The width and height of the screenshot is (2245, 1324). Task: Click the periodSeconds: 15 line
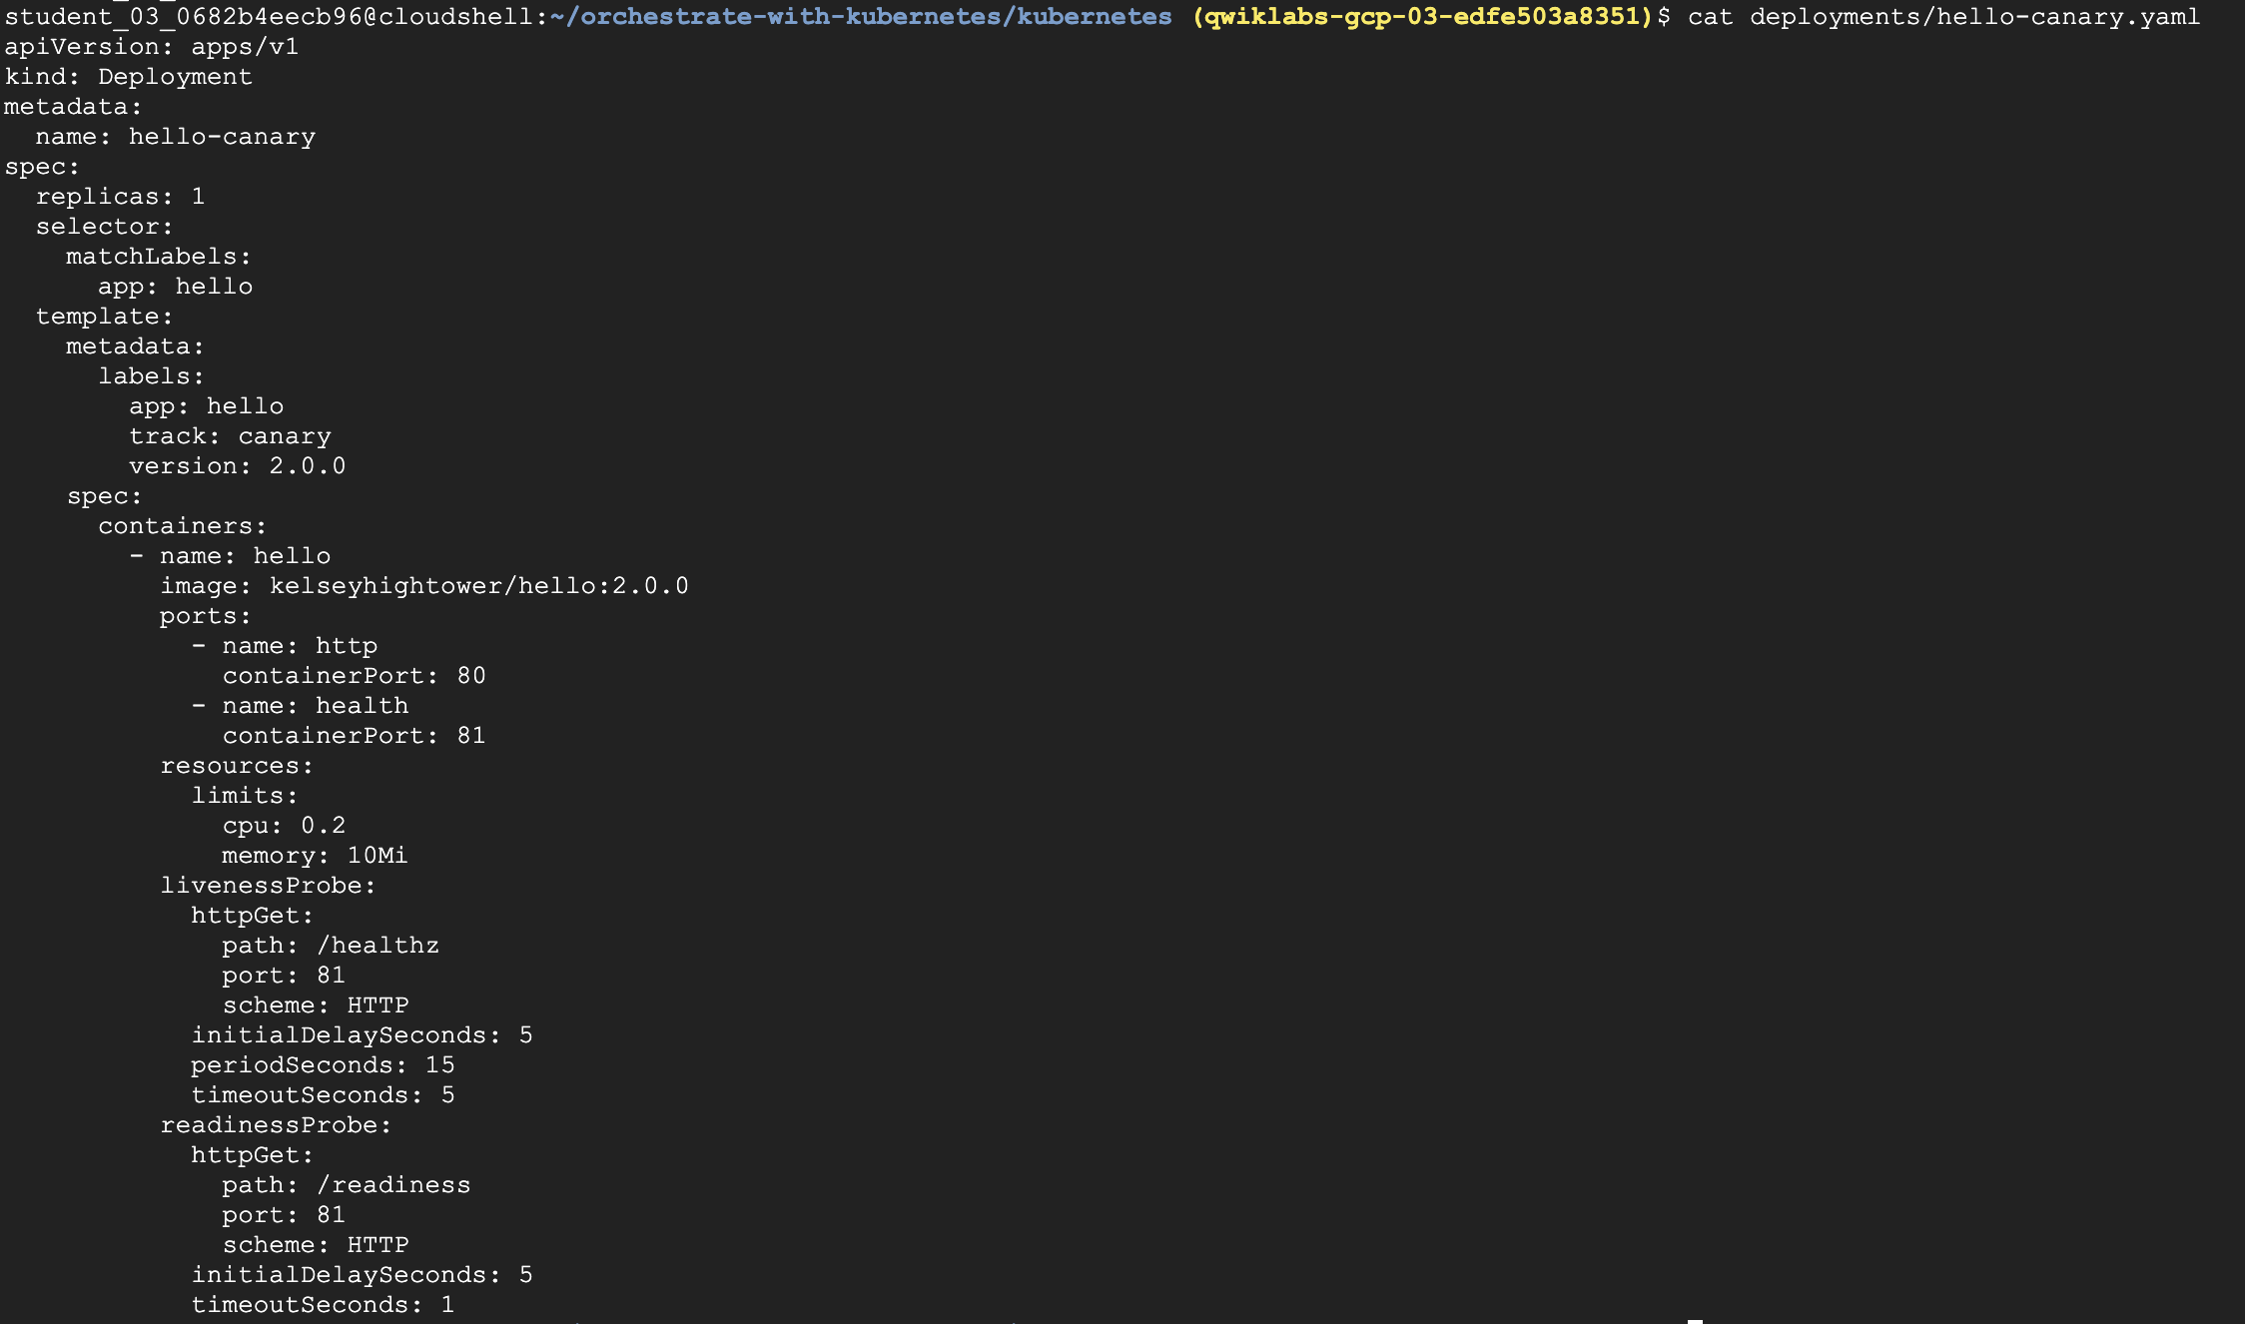click(323, 1065)
